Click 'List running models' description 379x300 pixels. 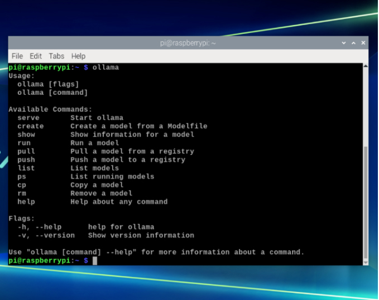point(112,177)
